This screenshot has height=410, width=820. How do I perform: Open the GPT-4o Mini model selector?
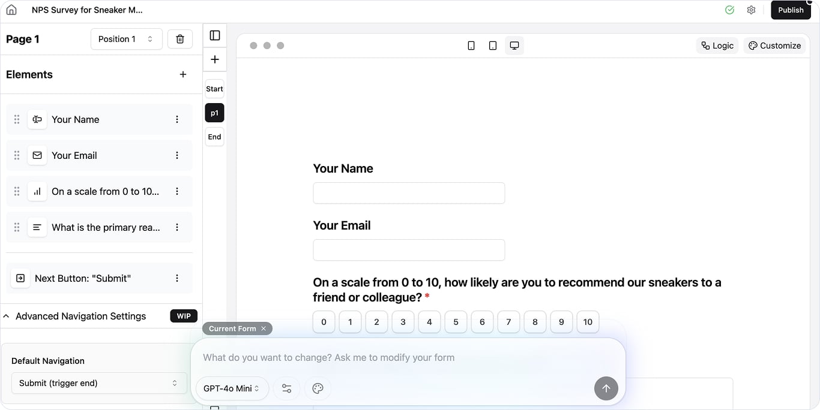(x=232, y=388)
